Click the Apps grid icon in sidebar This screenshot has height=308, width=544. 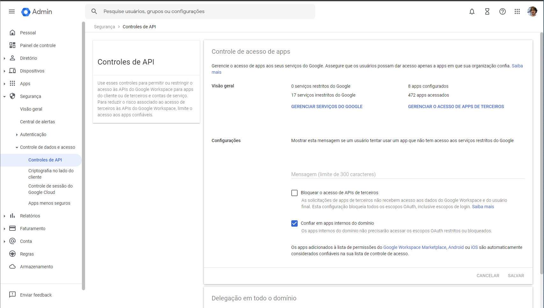pos(12,83)
